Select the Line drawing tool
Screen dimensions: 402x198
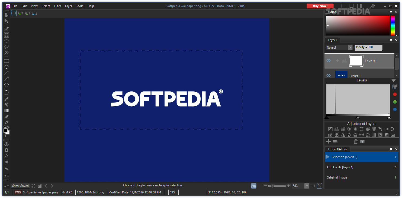7,73
